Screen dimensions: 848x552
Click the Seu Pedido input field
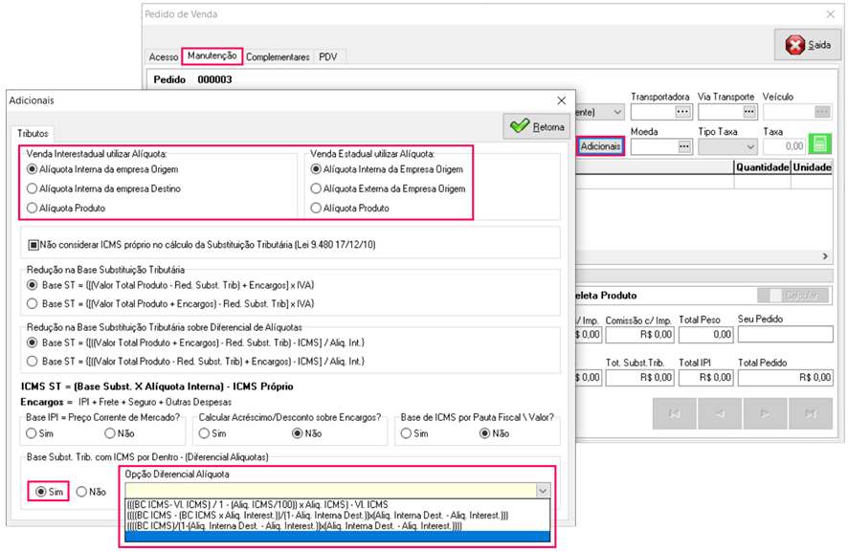click(x=778, y=335)
